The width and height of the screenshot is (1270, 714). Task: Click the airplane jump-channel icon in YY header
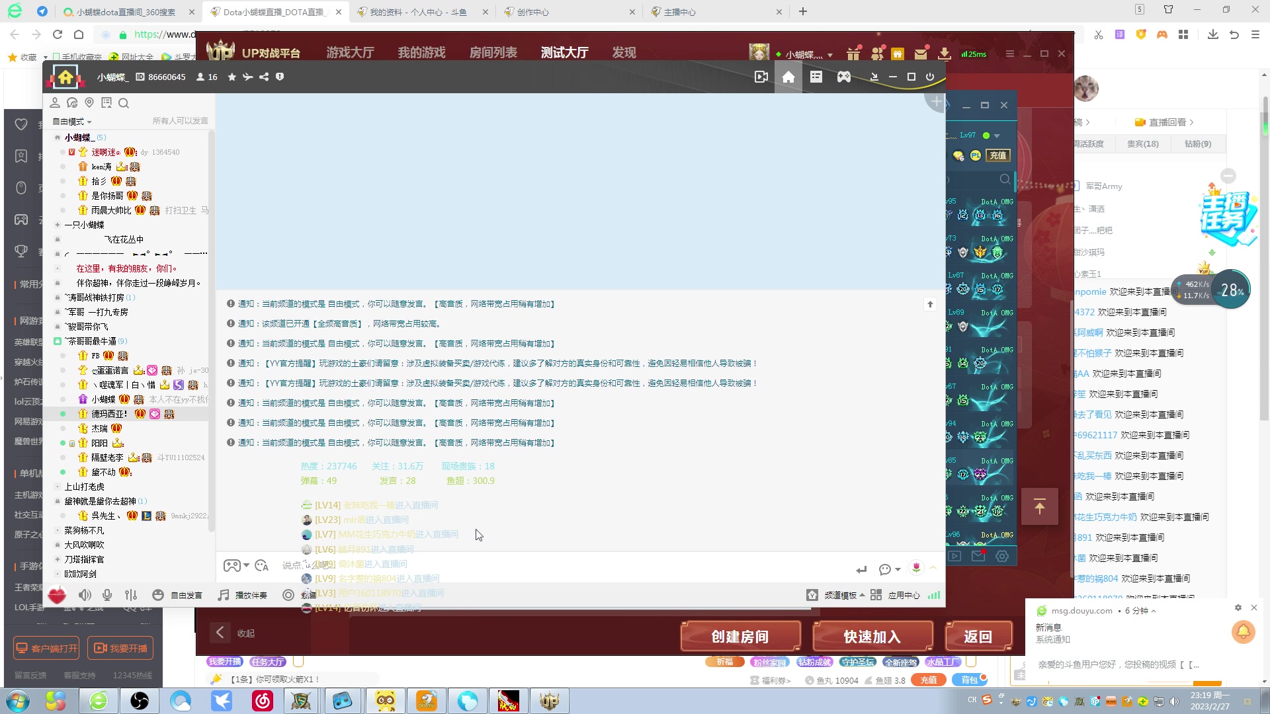(247, 77)
